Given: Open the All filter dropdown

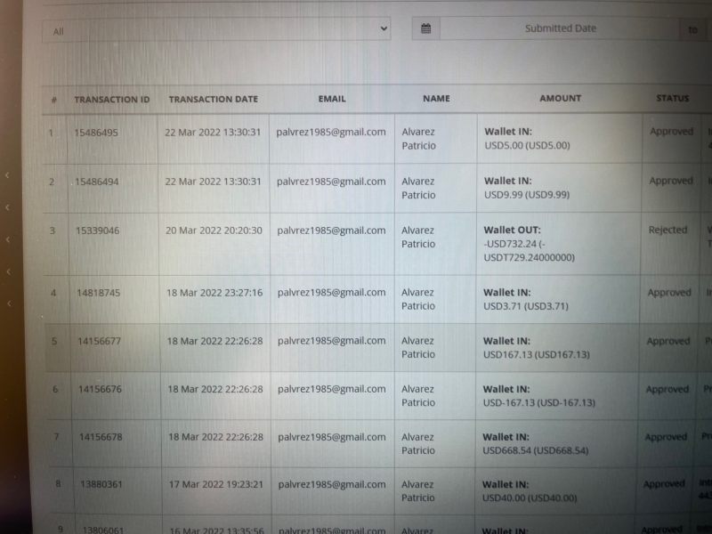Looking at the screenshot, I should click(216, 30).
